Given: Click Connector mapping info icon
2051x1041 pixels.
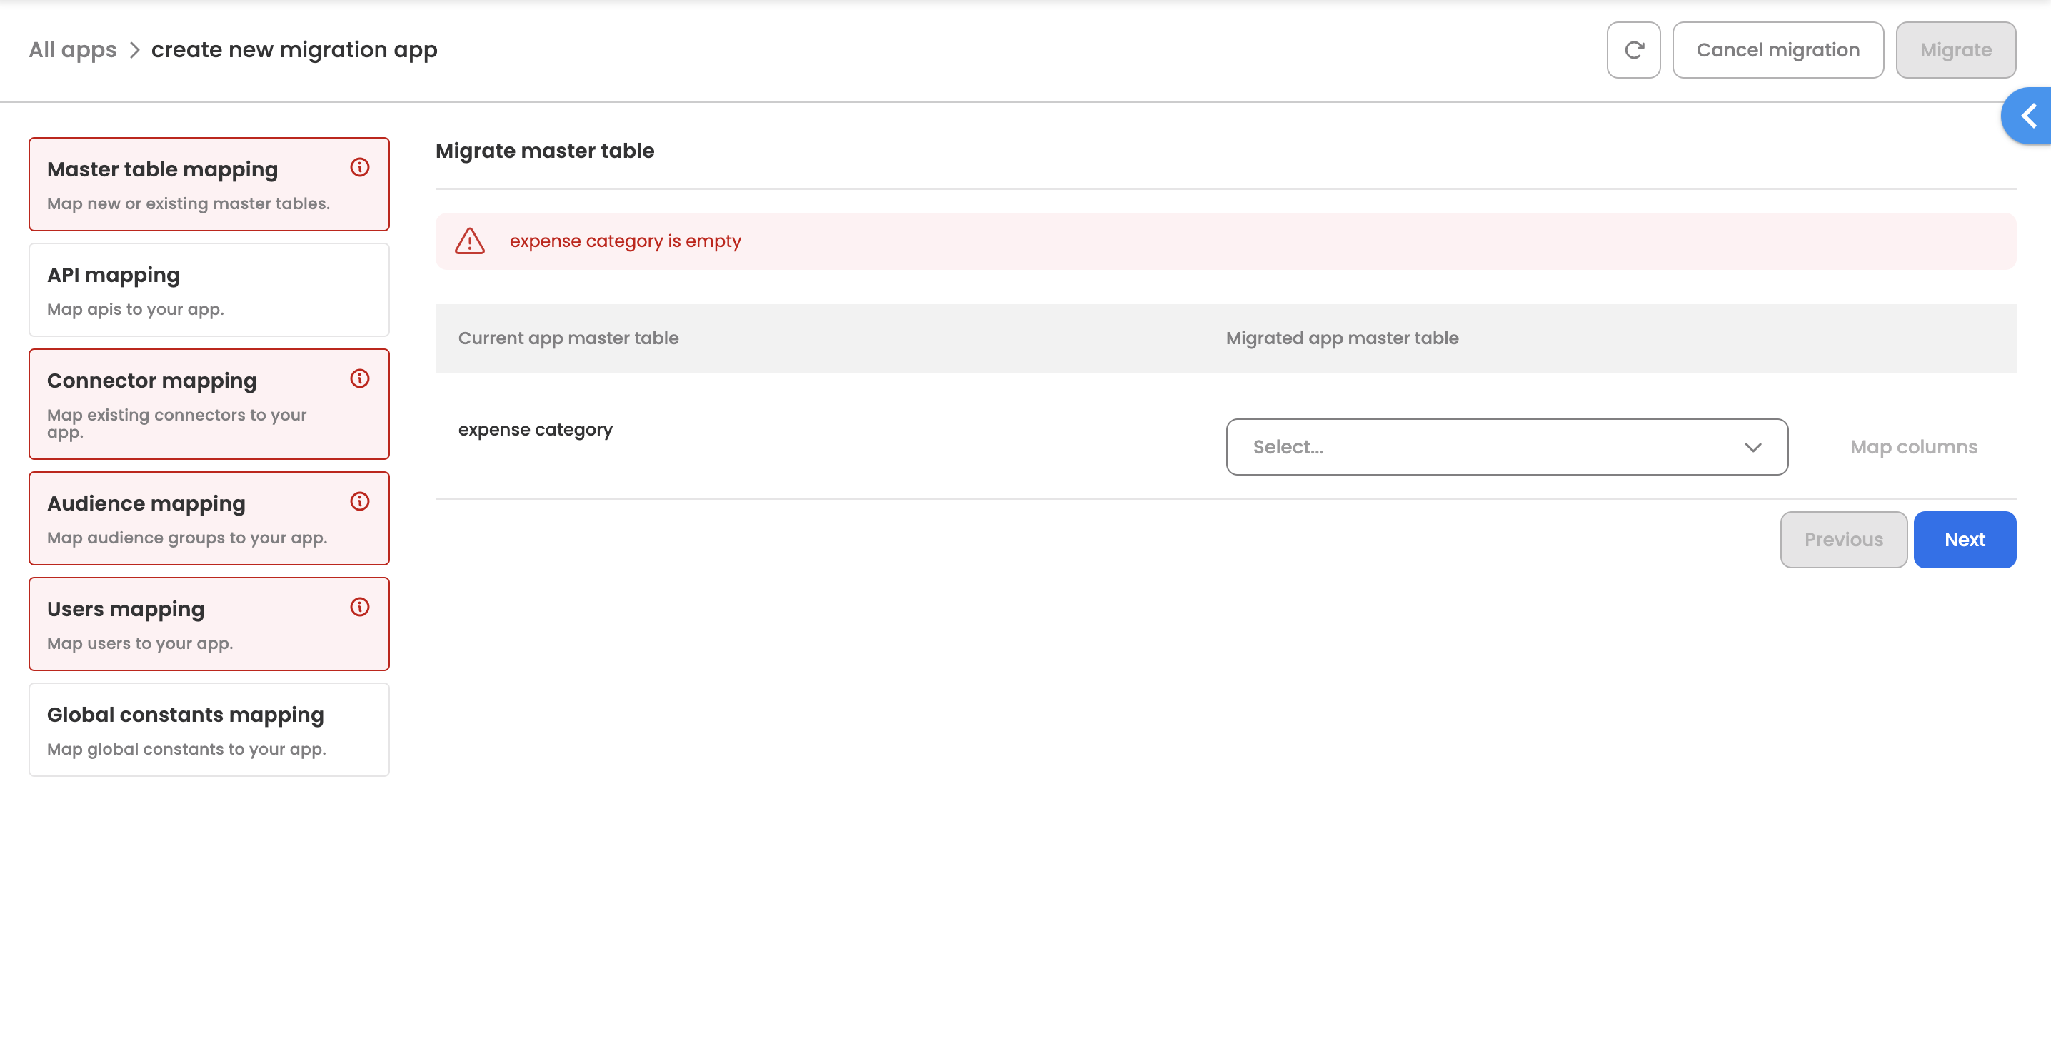Looking at the screenshot, I should 360,379.
